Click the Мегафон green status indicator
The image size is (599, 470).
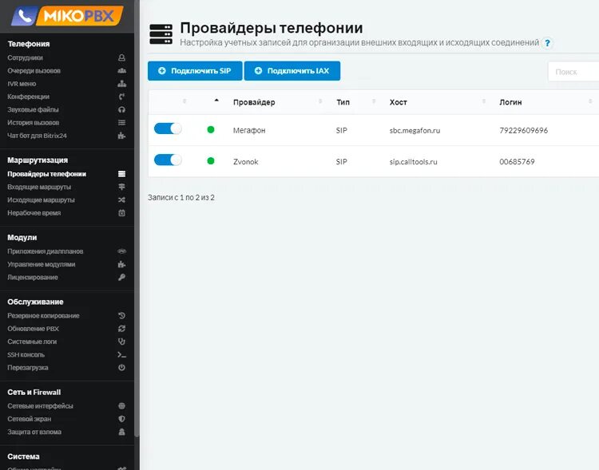pos(211,130)
